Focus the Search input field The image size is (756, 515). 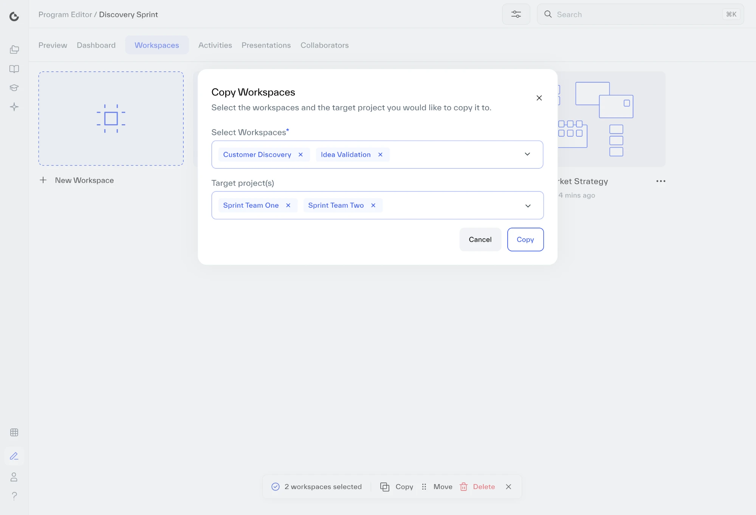tap(640, 14)
